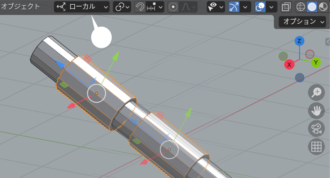Viewport: 330px width, 178px height.
Task: Open the pivot point dropdown
Action: 122,7
